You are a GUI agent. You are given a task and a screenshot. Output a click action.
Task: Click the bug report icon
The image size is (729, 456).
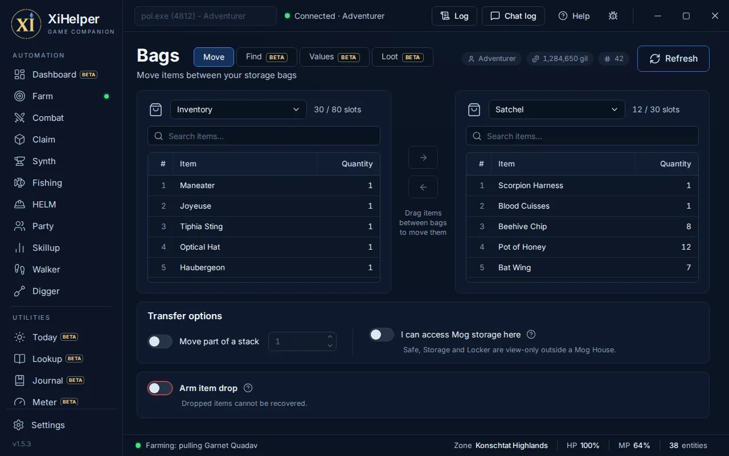[613, 16]
